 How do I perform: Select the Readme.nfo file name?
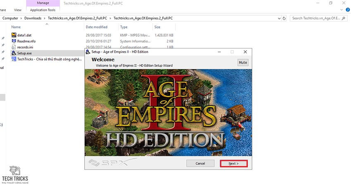click(x=26, y=41)
